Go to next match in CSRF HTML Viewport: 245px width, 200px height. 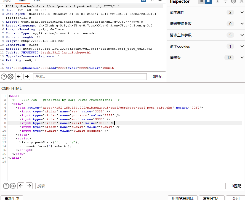click(29, 186)
